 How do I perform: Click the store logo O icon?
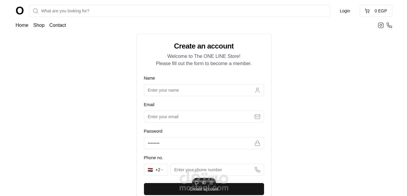(x=20, y=11)
